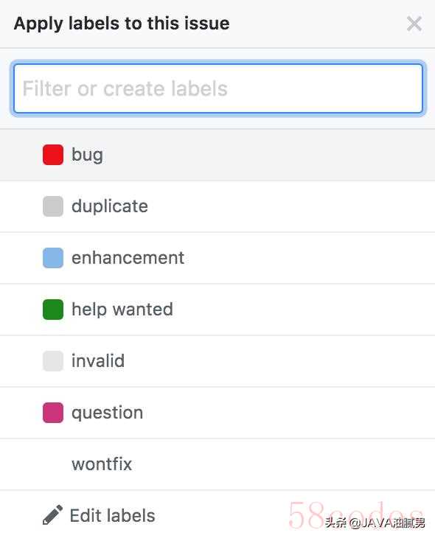Click the pencil edit icon

(52, 514)
